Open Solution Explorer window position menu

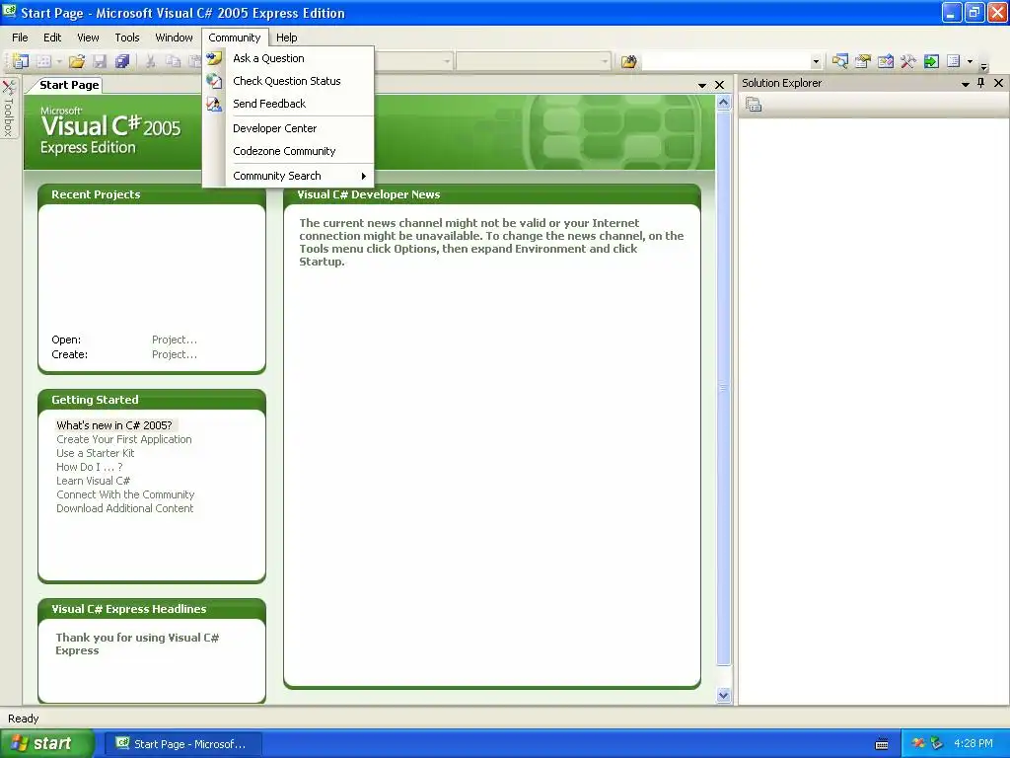pyautogui.click(x=965, y=84)
